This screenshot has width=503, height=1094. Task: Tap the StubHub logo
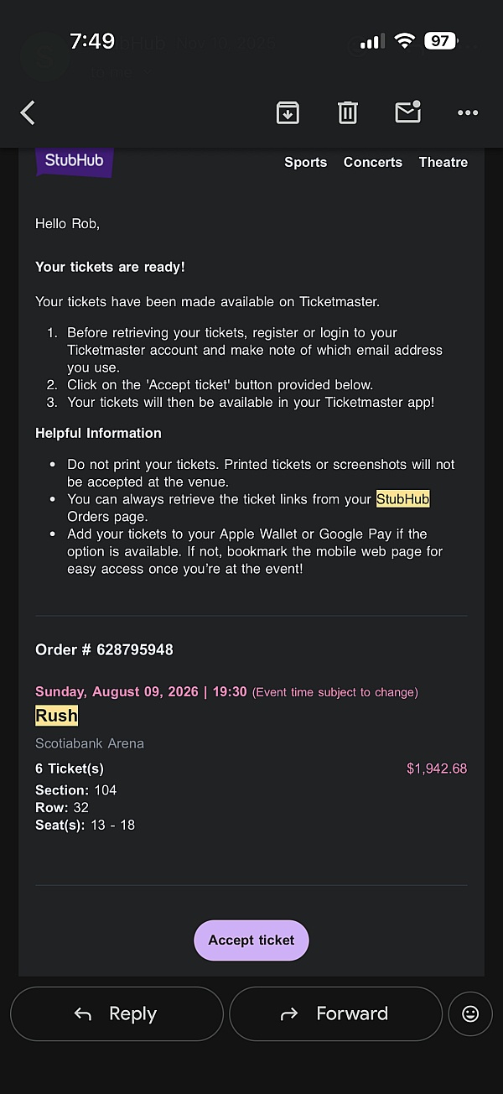point(74,160)
